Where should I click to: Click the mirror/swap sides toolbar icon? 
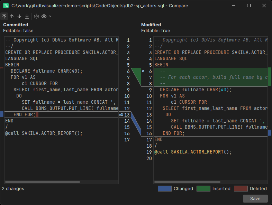click(36, 16)
